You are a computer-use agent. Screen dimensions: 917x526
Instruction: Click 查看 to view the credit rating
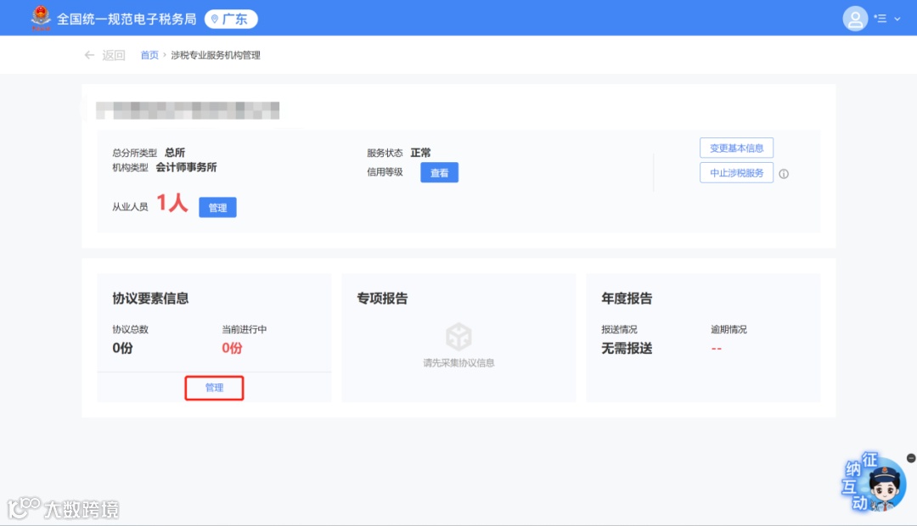click(x=439, y=172)
